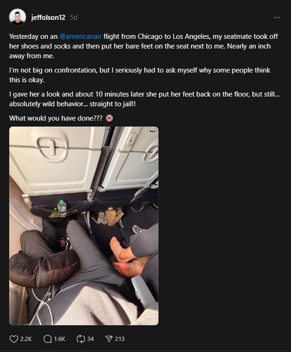Repost using the circular arrows icon
The height and width of the screenshot is (352, 291).
(81, 339)
